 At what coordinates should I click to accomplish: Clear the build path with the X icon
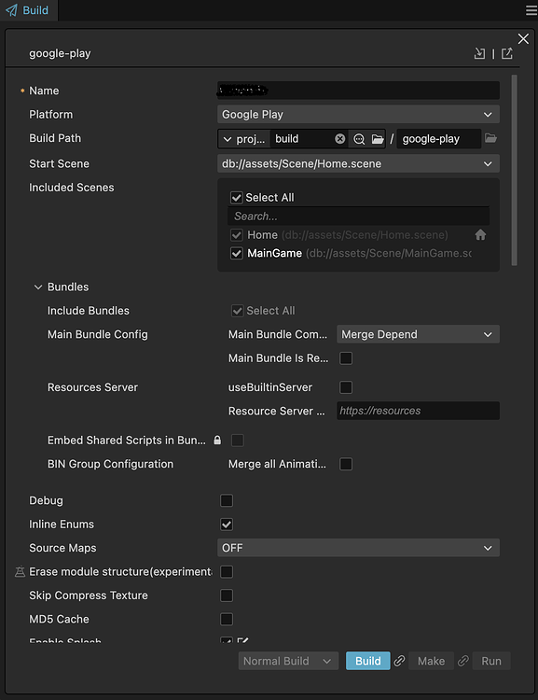tap(340, 139)
